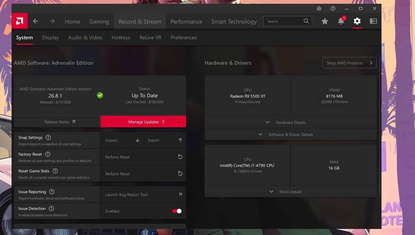415x235 pixels.
Task: Click Perform Reset for Factory Reset
Action: [143, 157]
